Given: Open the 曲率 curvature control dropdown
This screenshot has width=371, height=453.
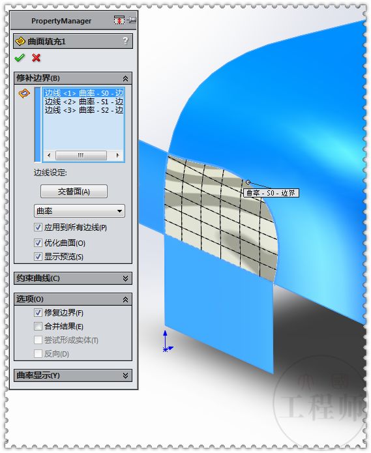Looking at the screenshot, I should point(80,211).
